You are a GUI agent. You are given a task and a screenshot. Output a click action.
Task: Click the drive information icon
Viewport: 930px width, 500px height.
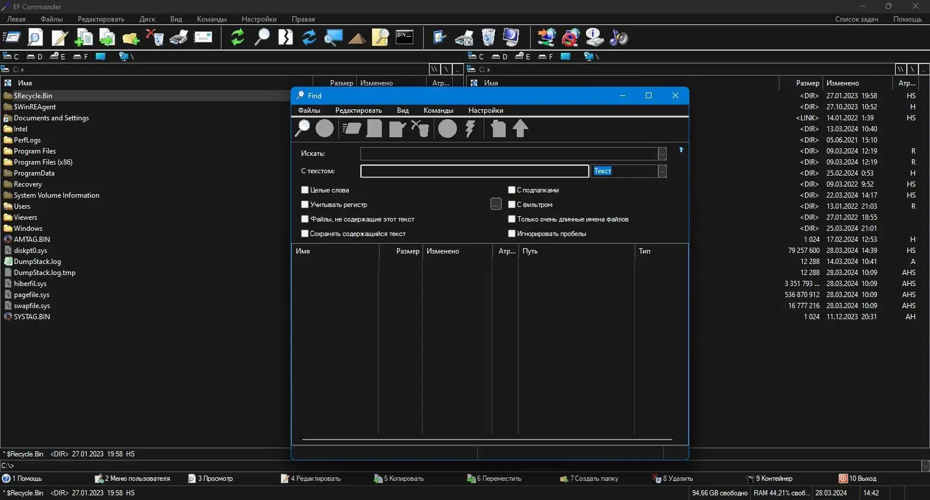[595, 38]
